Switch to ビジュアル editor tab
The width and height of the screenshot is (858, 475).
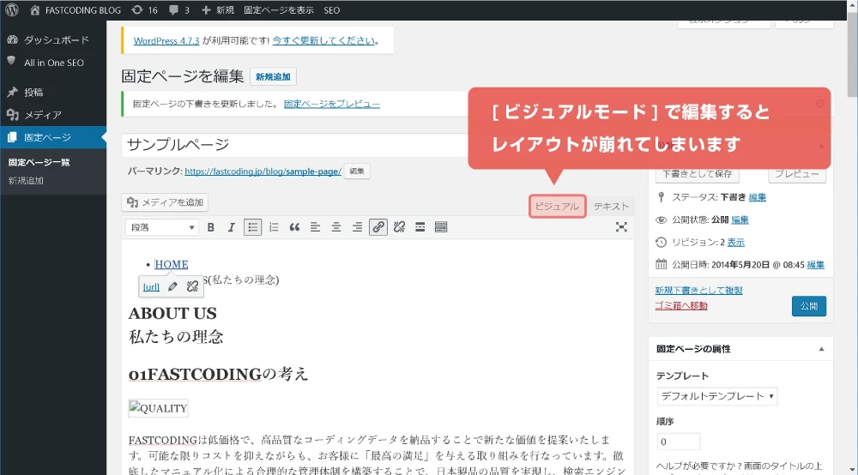557,206
